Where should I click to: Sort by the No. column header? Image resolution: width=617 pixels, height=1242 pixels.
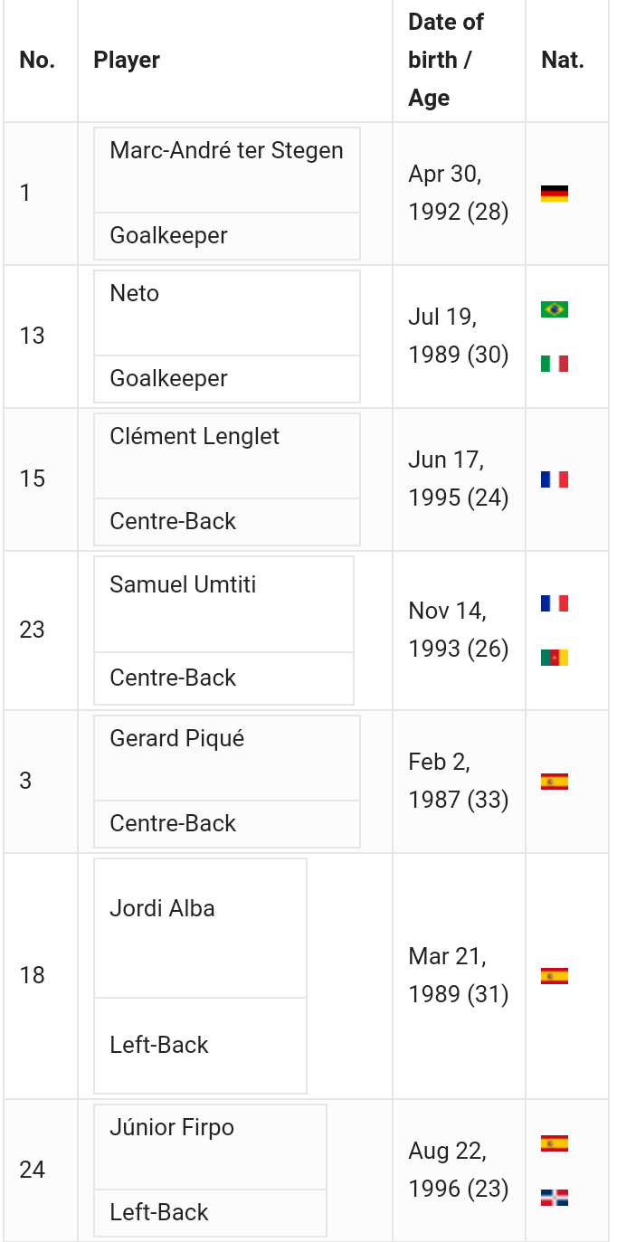tap(37, 61)
